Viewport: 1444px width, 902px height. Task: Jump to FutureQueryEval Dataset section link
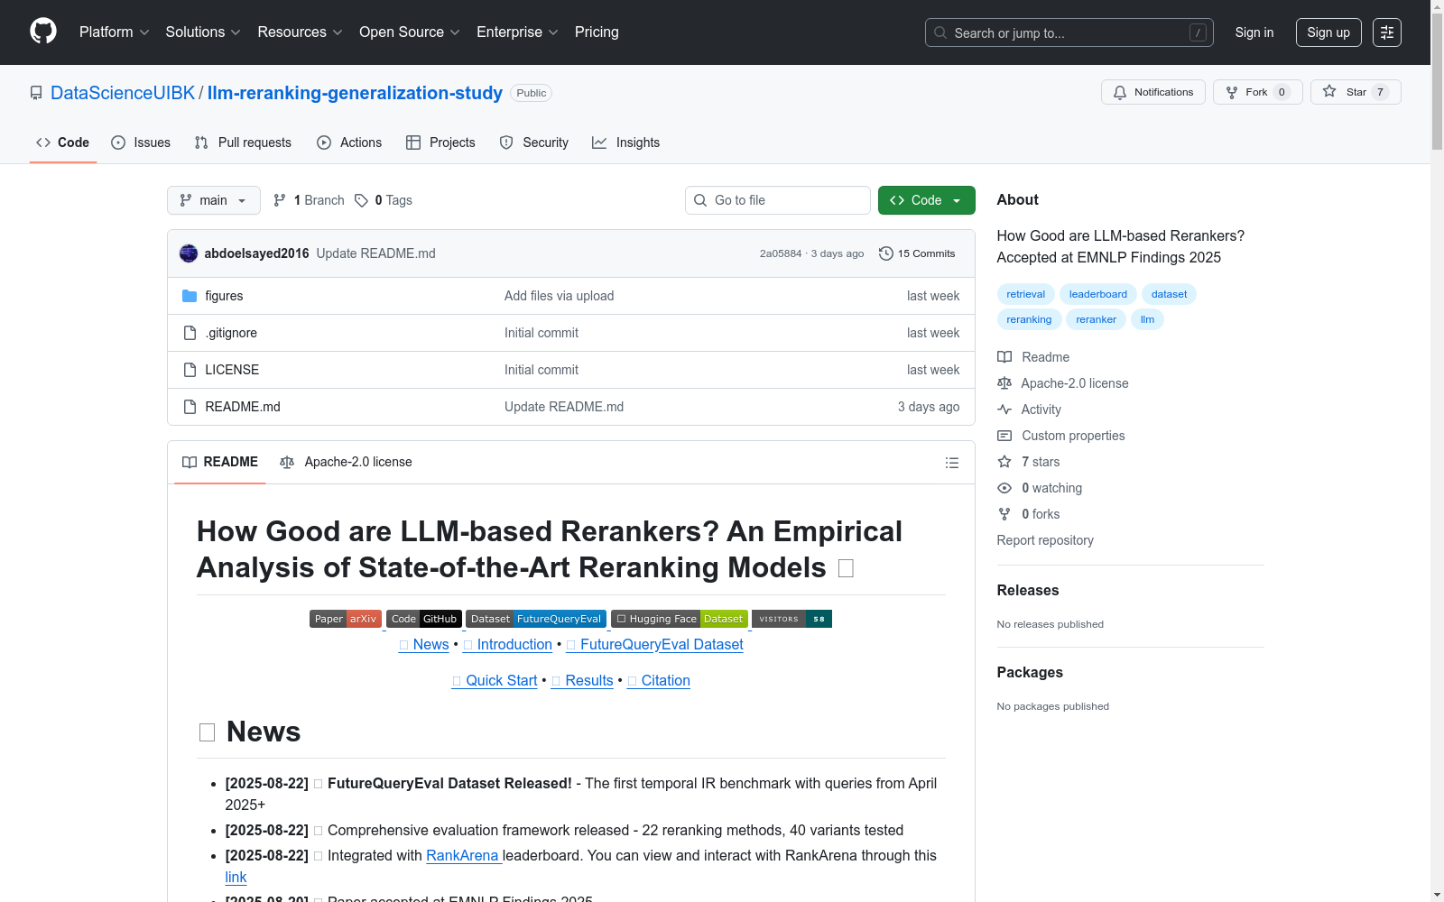(x=655, y=644)
